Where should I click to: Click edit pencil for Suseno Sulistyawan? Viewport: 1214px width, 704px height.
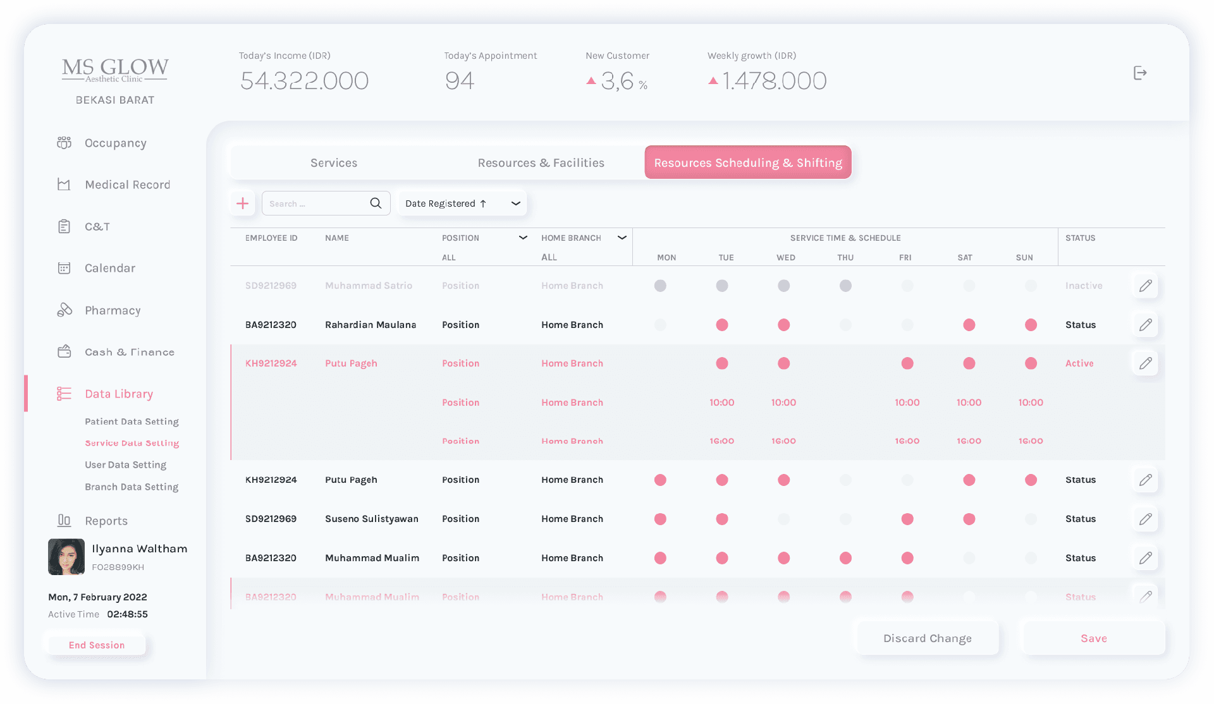click(1145, 519)
